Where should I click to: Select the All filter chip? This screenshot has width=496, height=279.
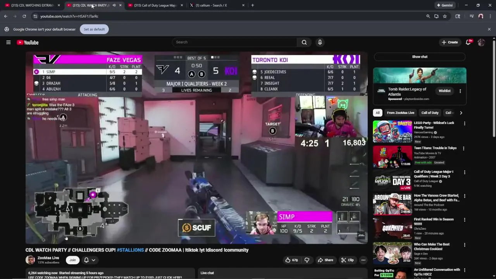[x=377, y=113]
